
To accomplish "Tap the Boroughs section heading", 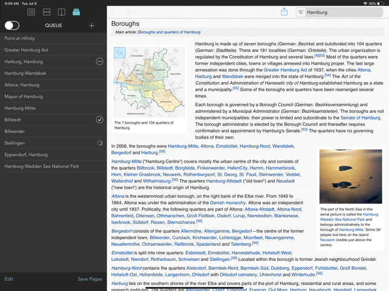I will [125, 24].
